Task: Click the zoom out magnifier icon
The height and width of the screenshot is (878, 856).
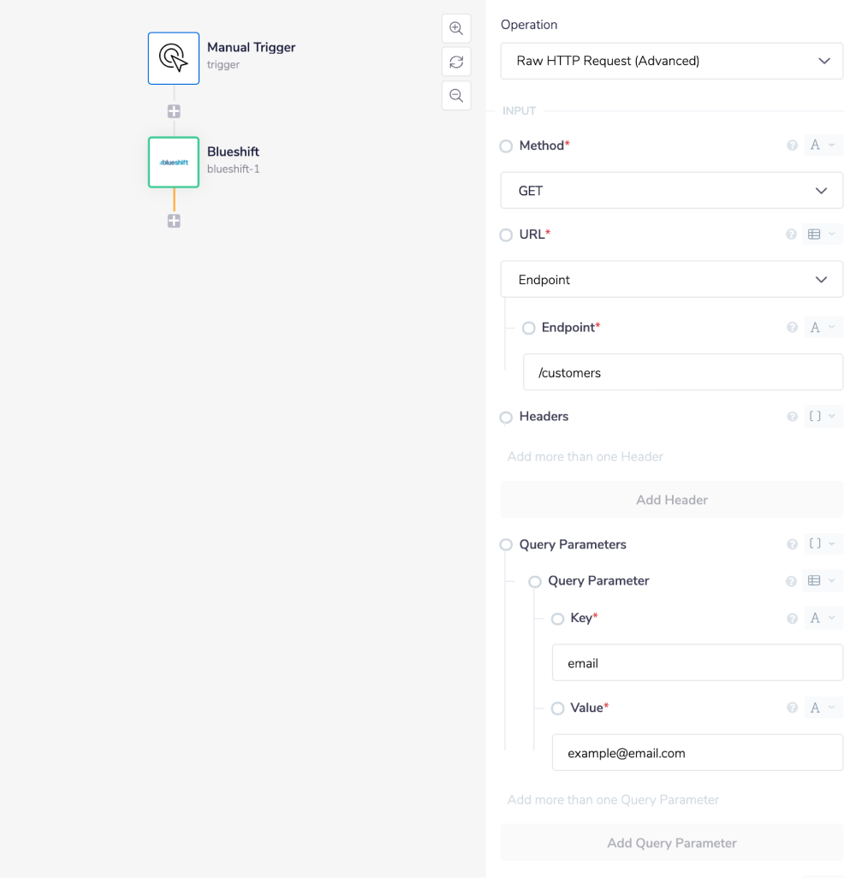Action: click(x=456, y=95)
